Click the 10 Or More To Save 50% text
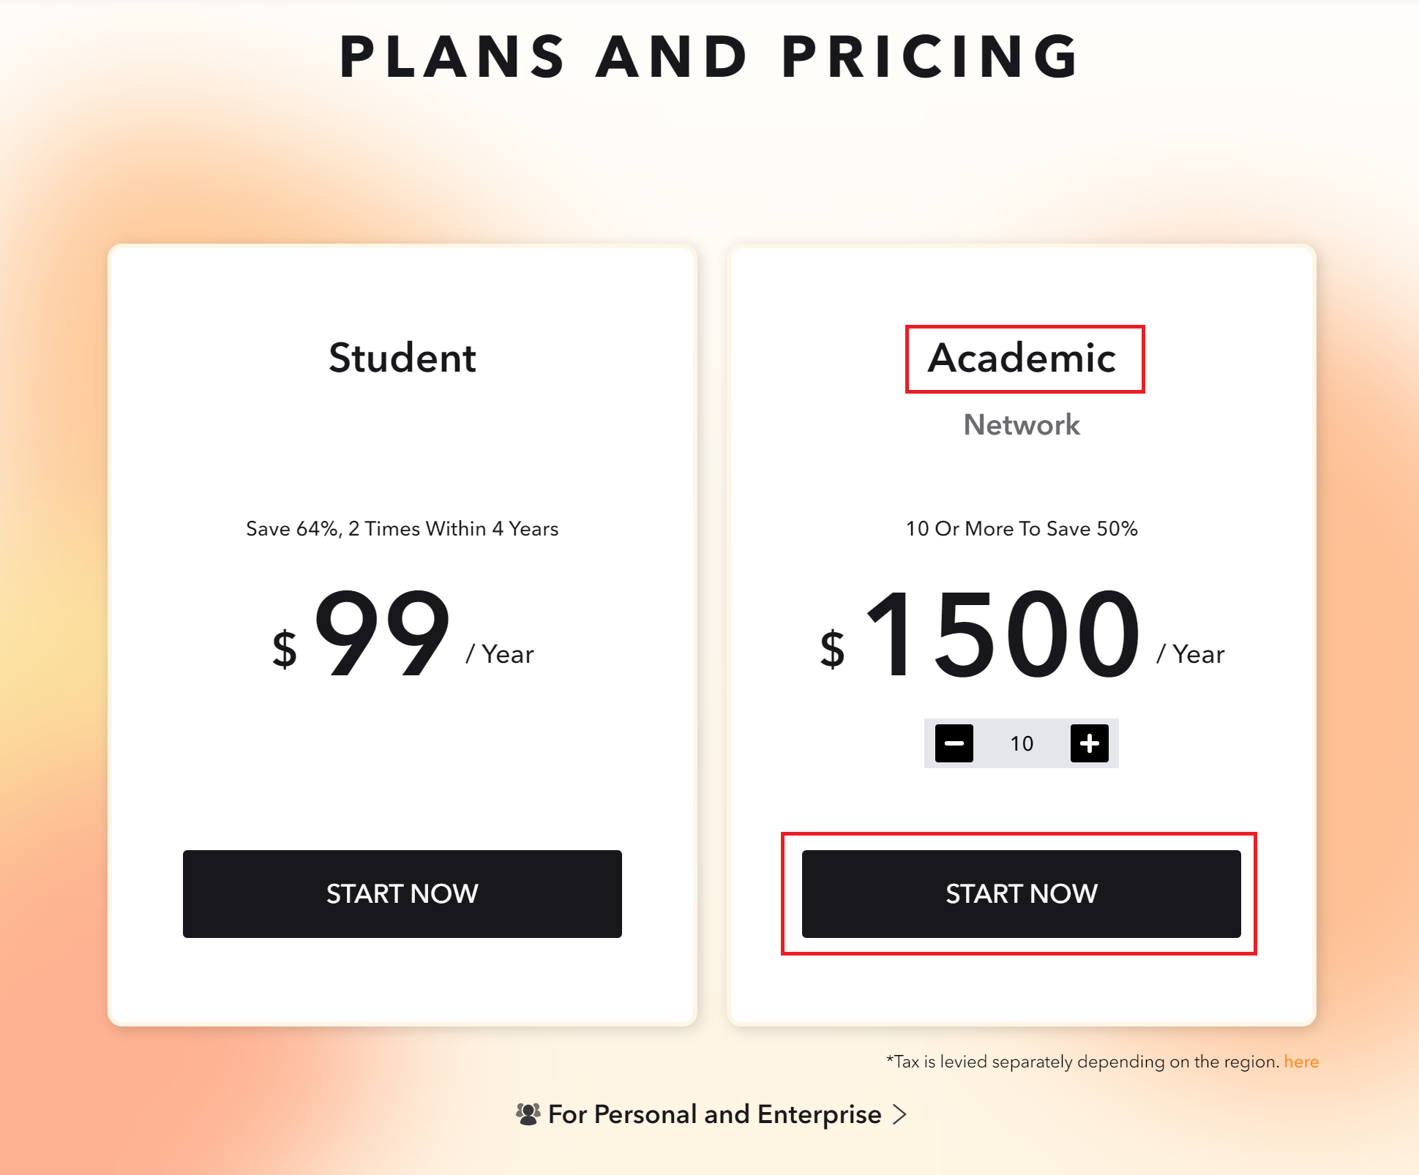This screenshot has width=1419, height=1175. point(1022,528)
